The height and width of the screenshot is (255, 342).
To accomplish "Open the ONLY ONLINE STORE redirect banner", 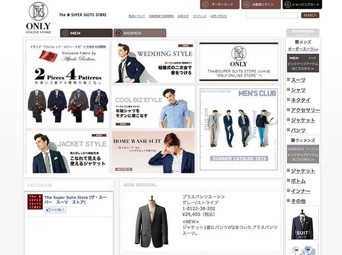I will pyautogui.click(x=239, y=62).
